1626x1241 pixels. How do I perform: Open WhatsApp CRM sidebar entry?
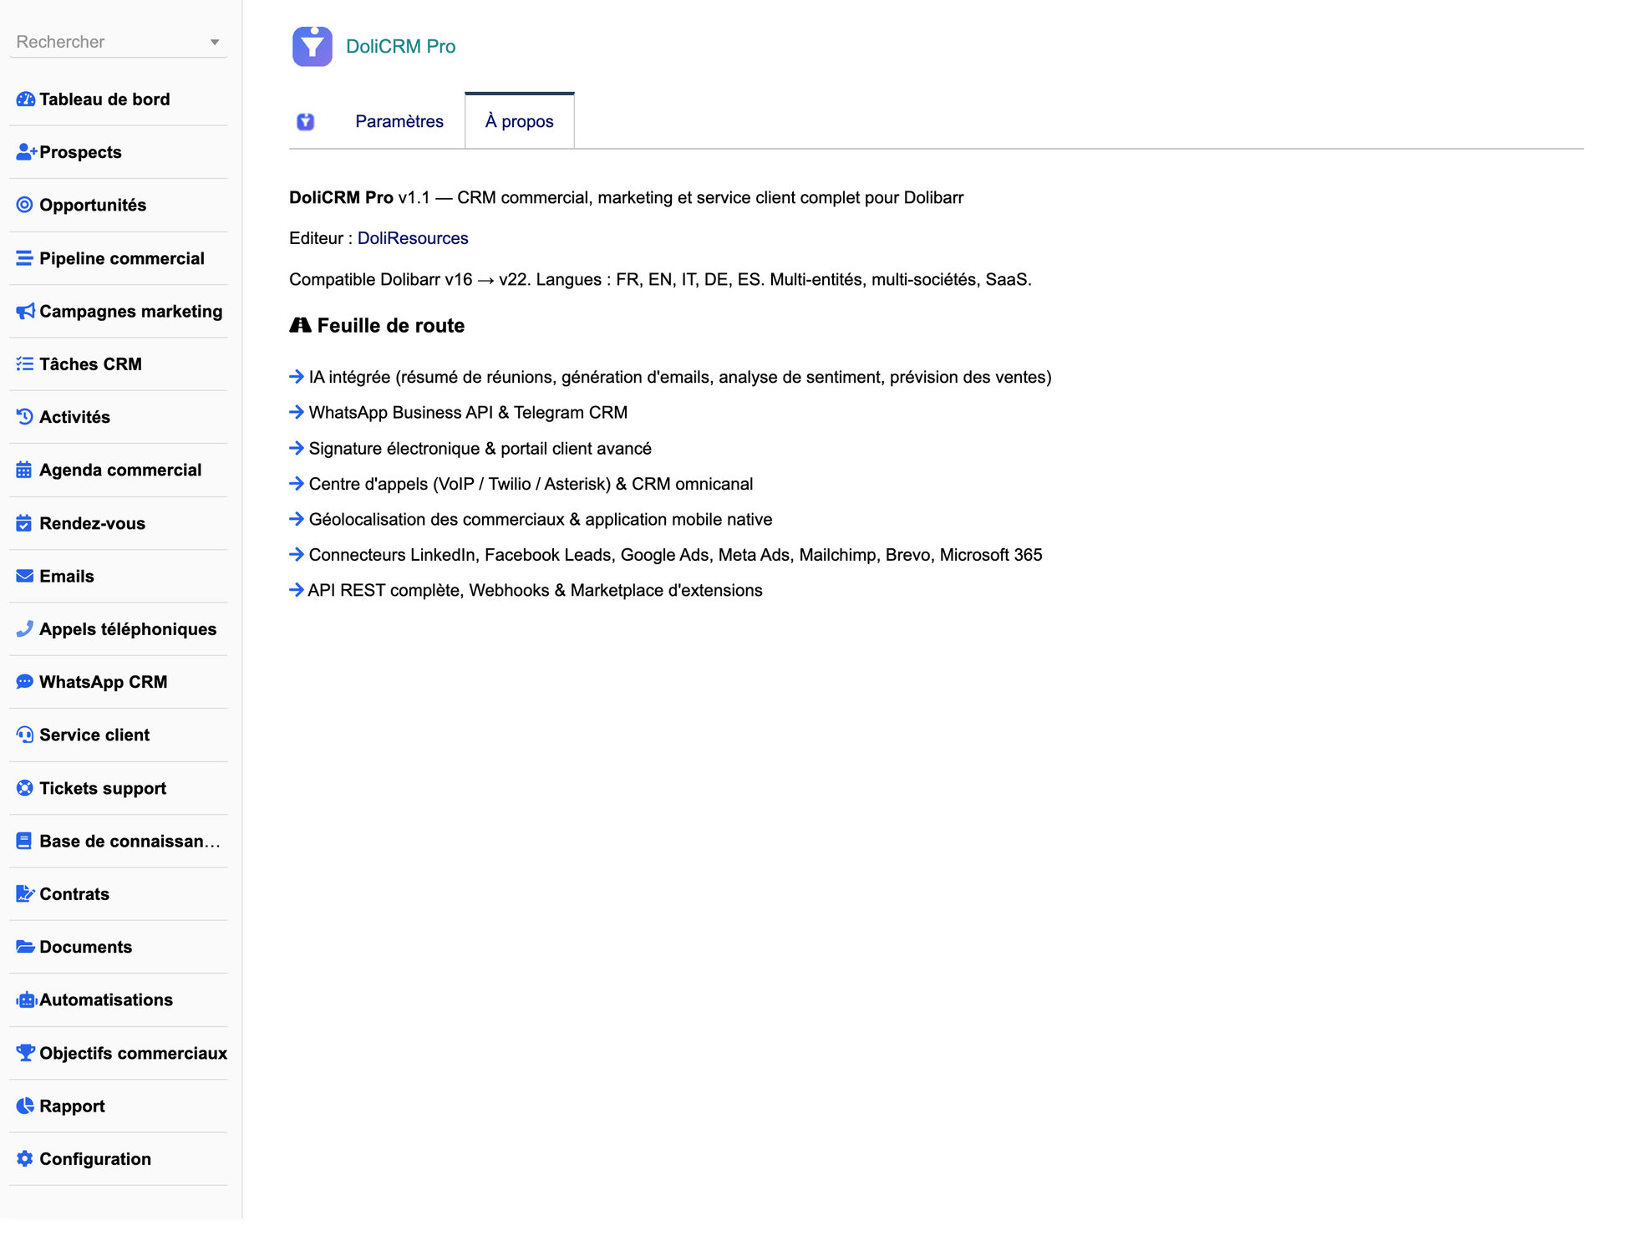click(x=104, y=682)
